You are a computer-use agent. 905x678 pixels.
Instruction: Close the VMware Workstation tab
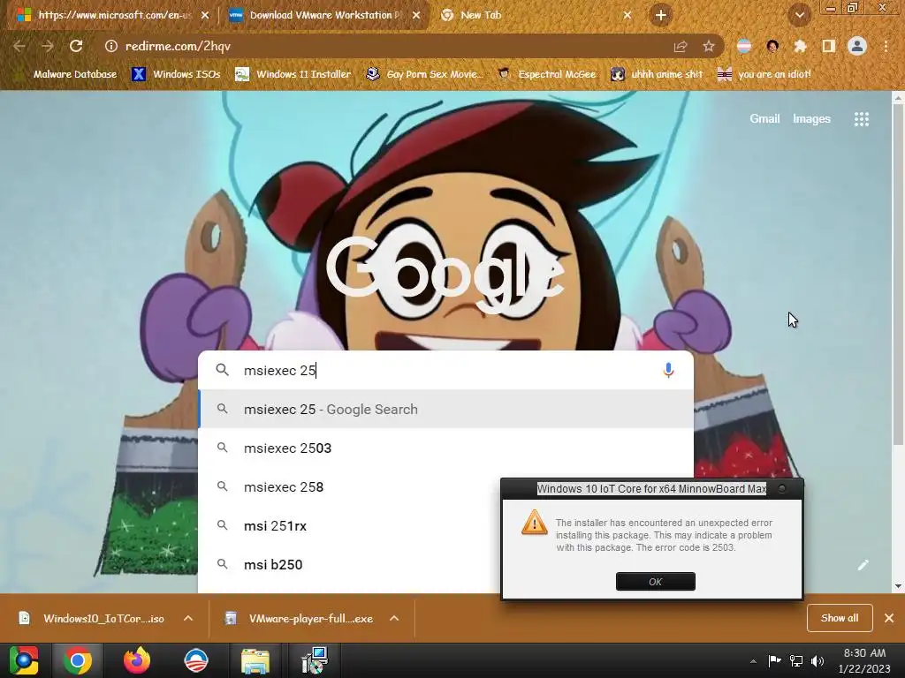[x=416, y=15]
